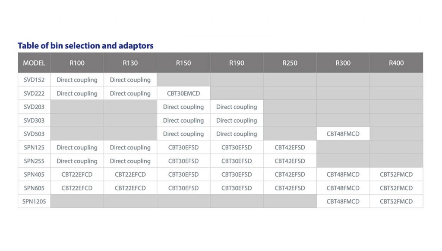The width and height of the screenshot is (442, 251).
Task: Click the R190 Direct coupling cell for SVD303
Action: tap(237, 121)
